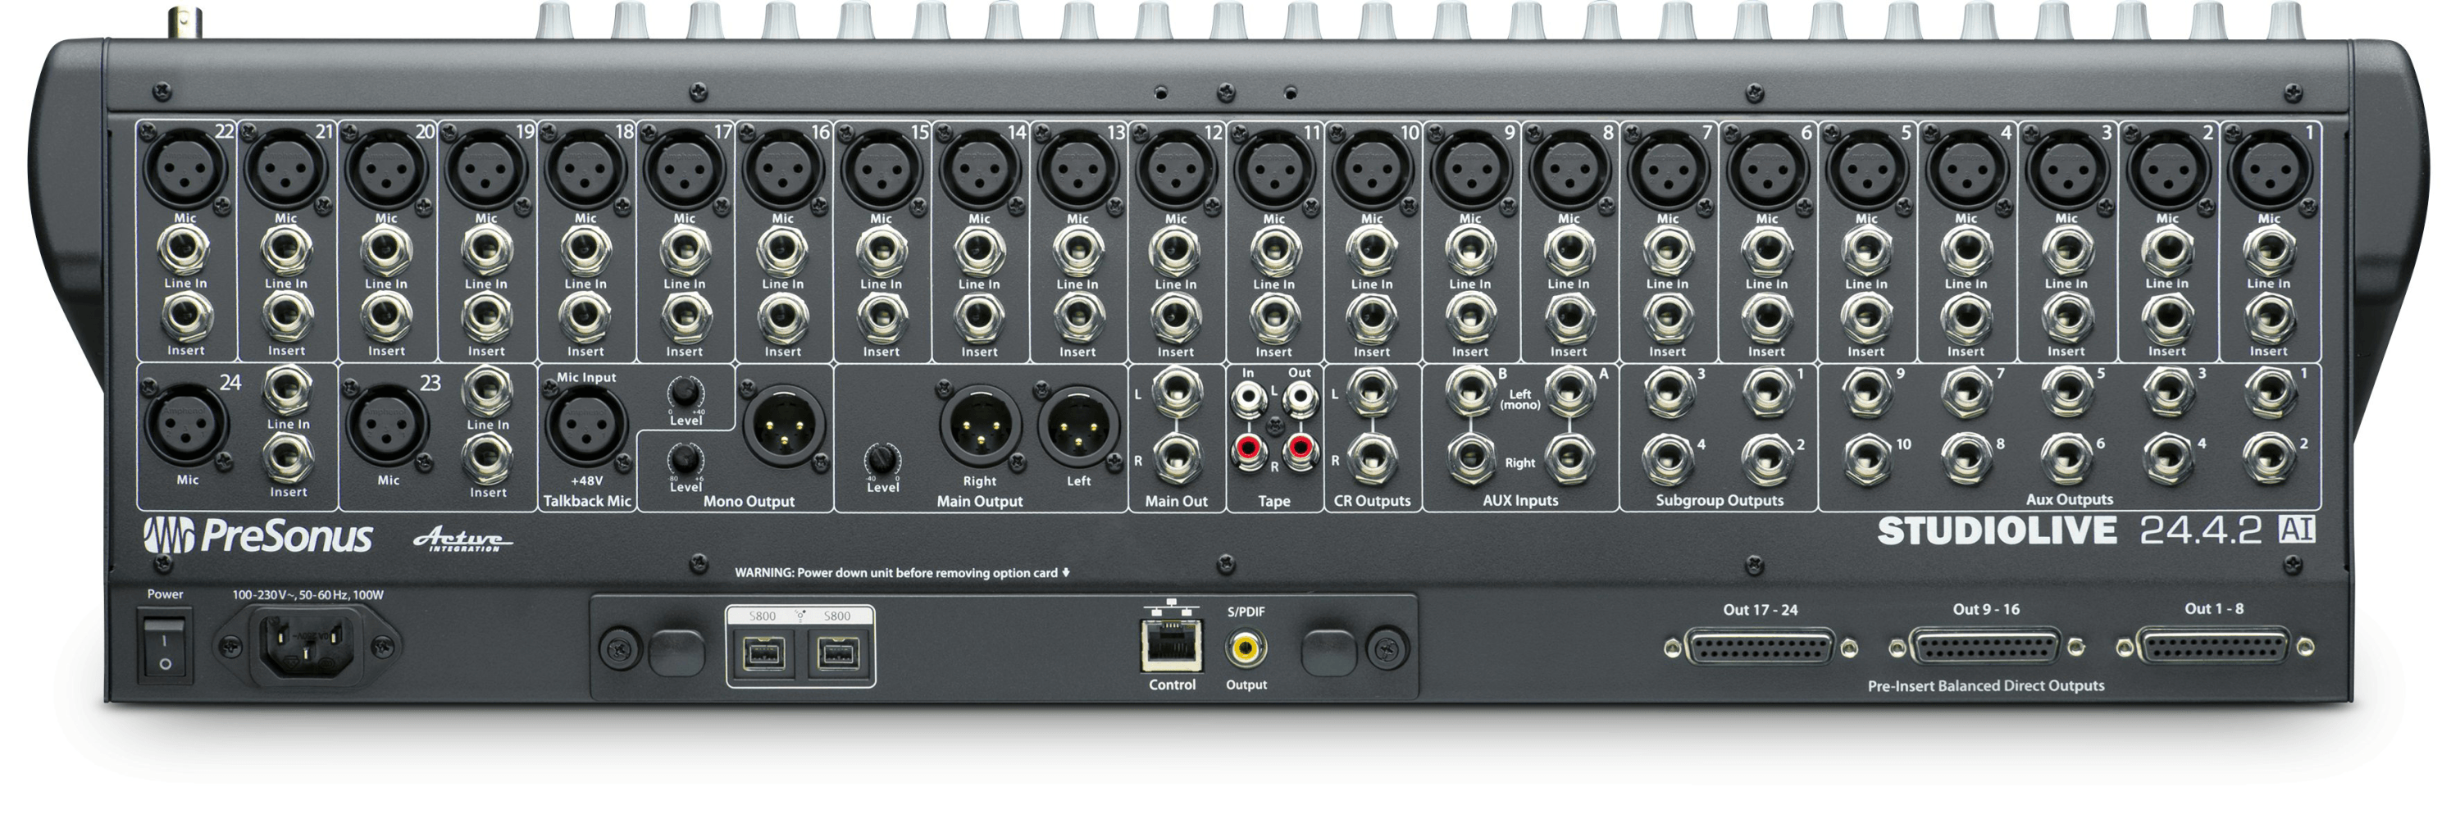2460x819 pixels.
Task: Select the Main Out L jack
Action: [x=1176, y=391]
